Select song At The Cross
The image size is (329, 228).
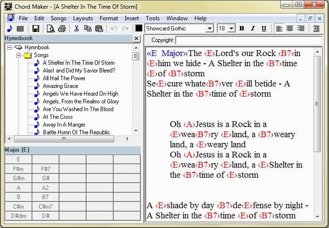point(58,117)
